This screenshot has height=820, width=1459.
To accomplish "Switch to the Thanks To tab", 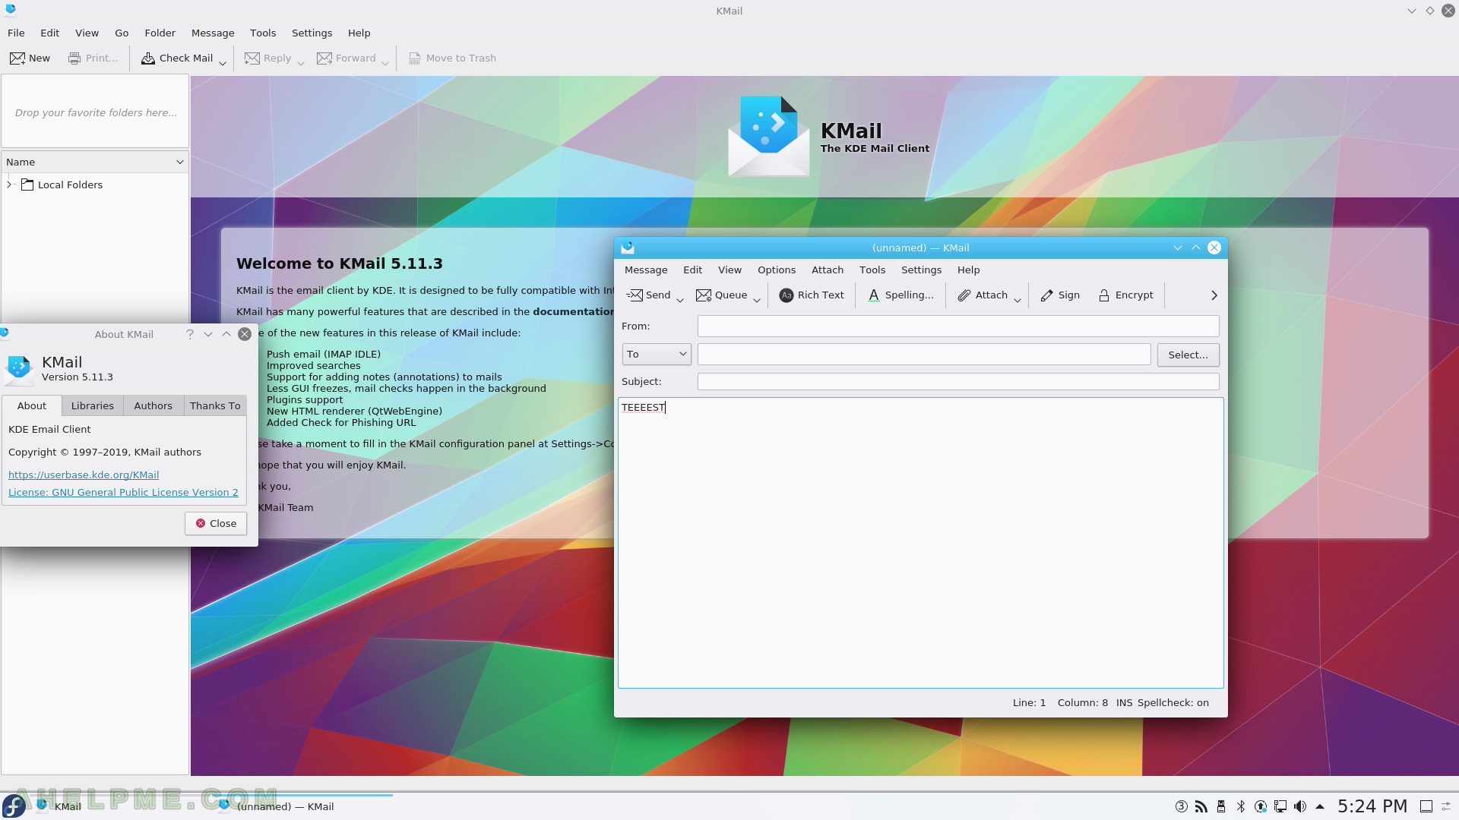I will tap(215, 406).
